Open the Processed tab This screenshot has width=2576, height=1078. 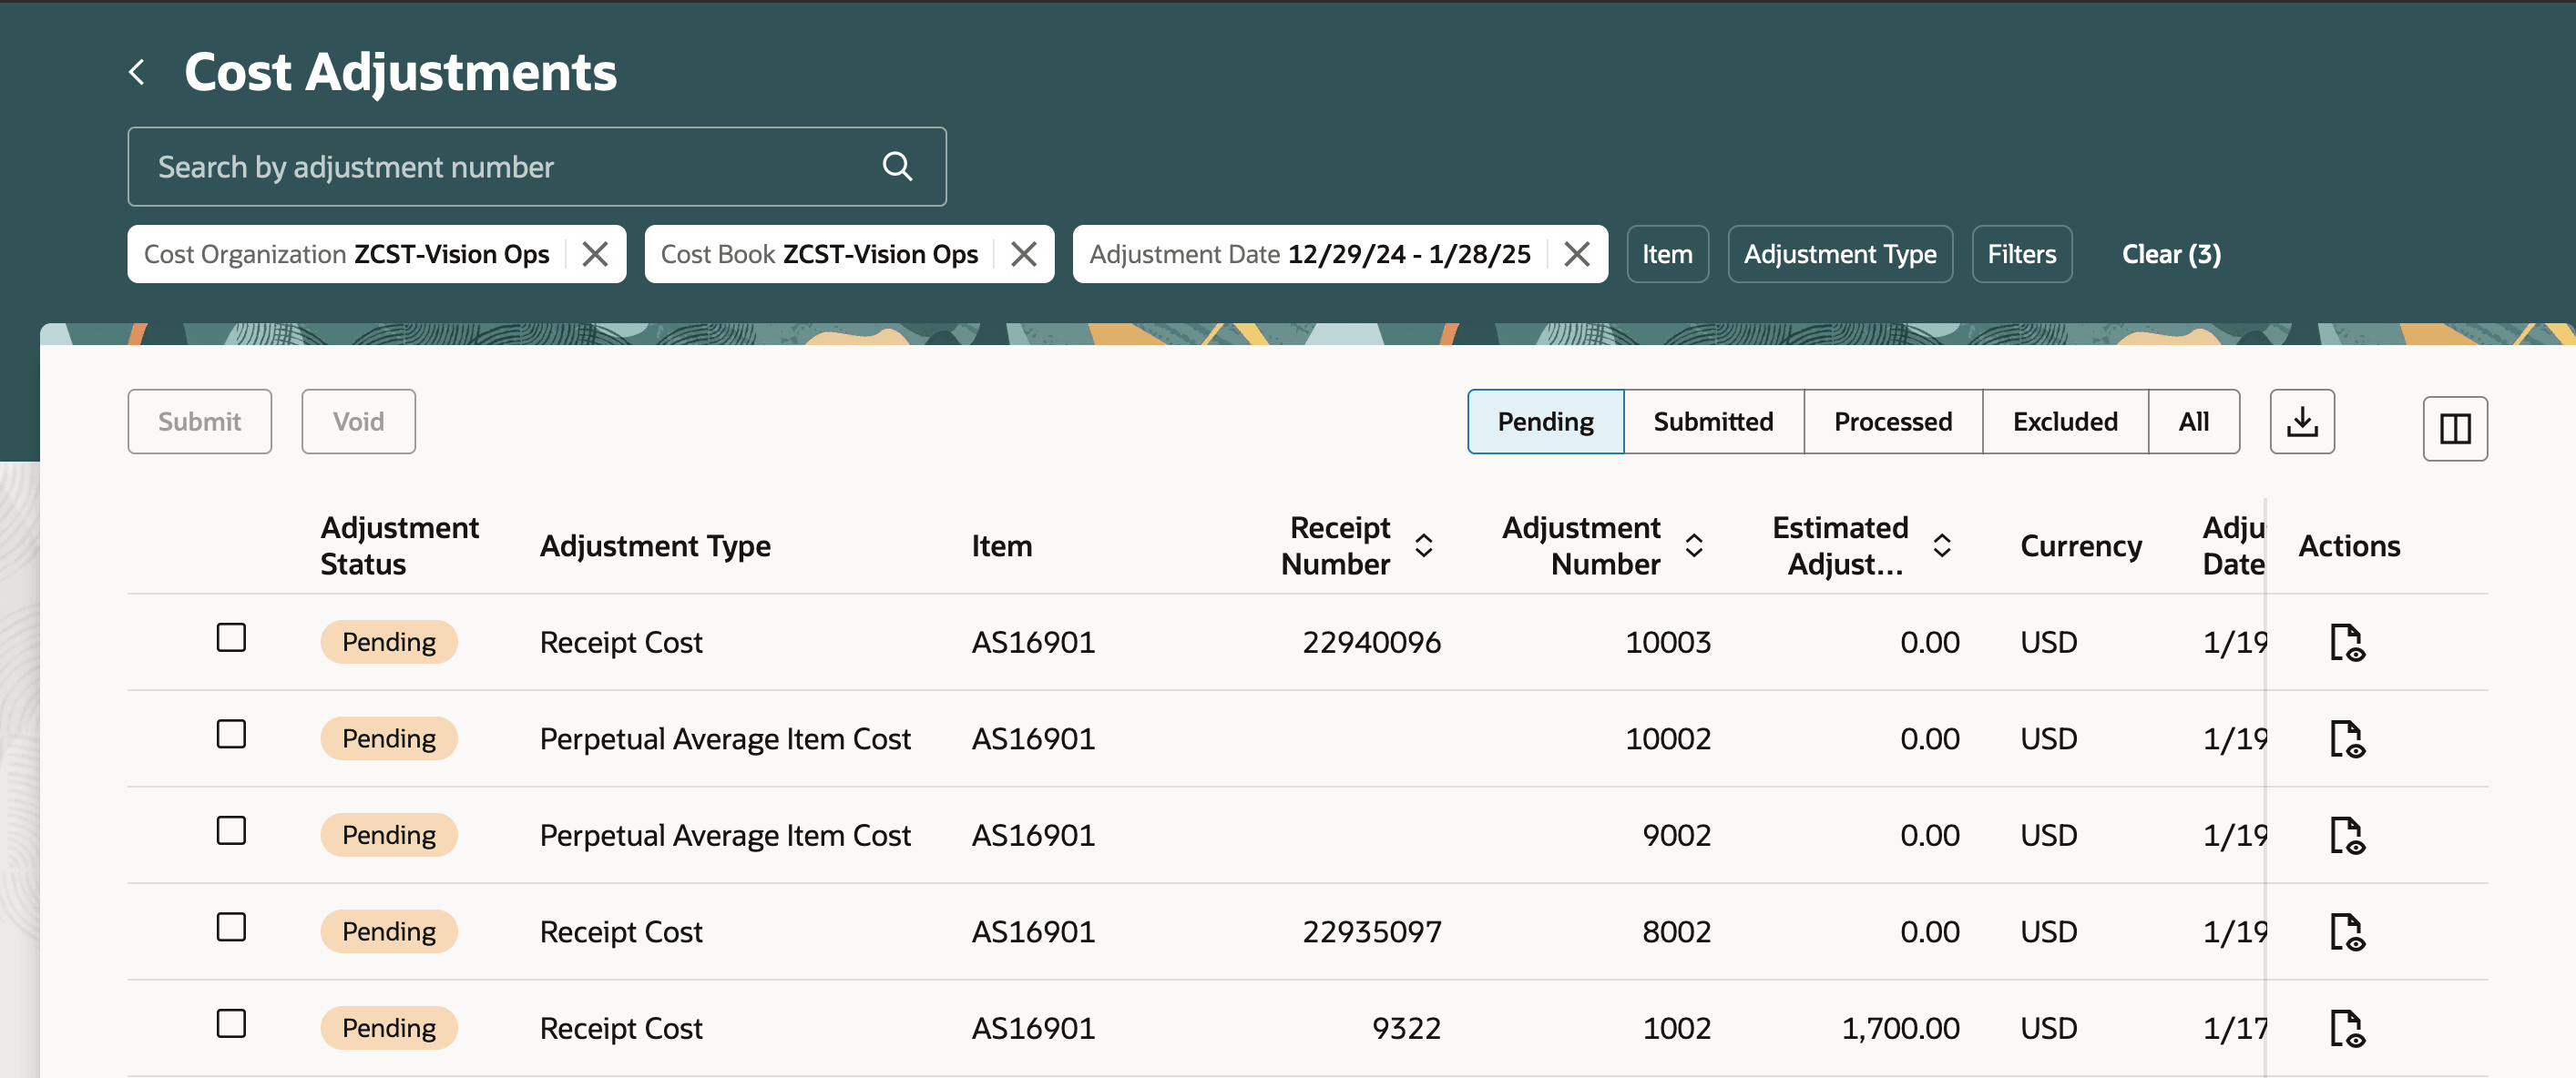[x=1892, y=421]
